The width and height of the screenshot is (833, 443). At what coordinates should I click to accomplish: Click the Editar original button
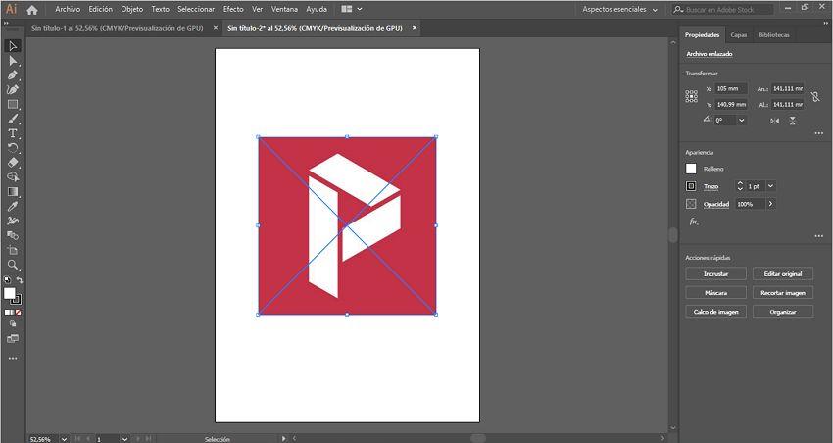tap(783, 274)
